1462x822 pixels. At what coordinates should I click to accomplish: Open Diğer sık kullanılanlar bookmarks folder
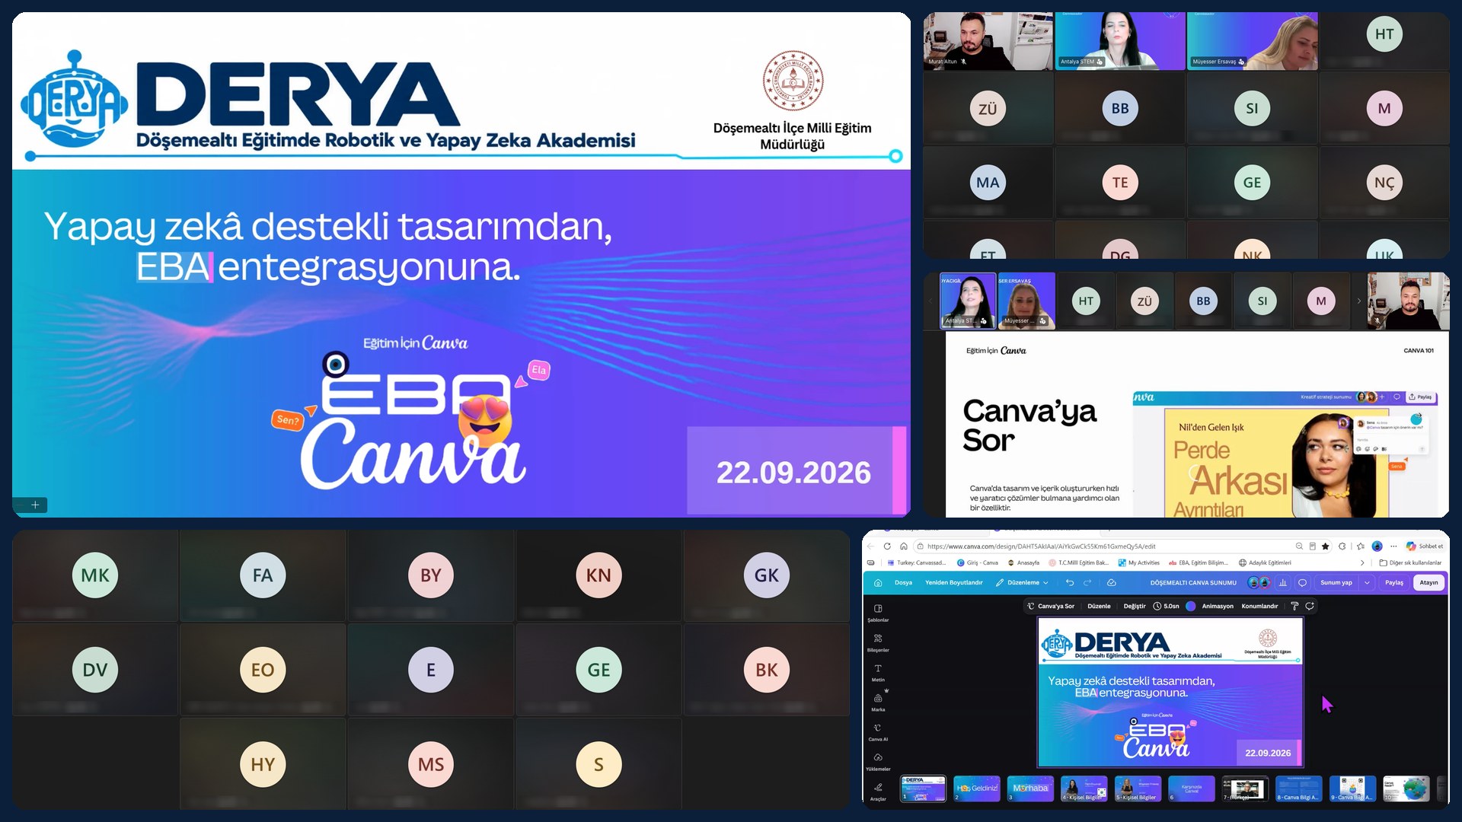click(1410, 563)
